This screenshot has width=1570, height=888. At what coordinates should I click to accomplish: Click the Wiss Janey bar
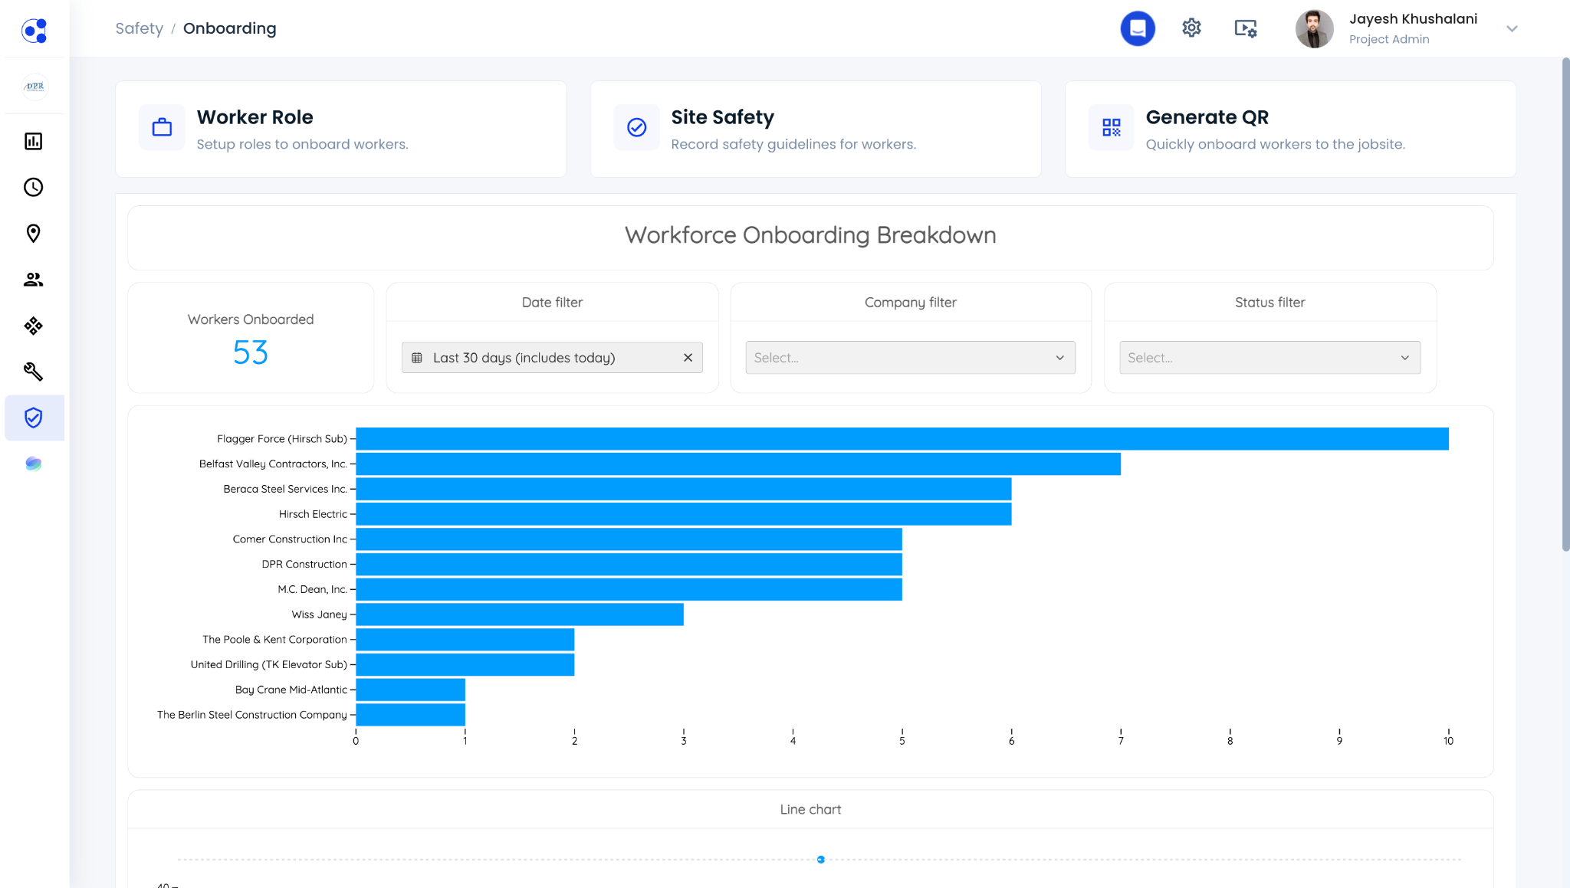[520, 614]
